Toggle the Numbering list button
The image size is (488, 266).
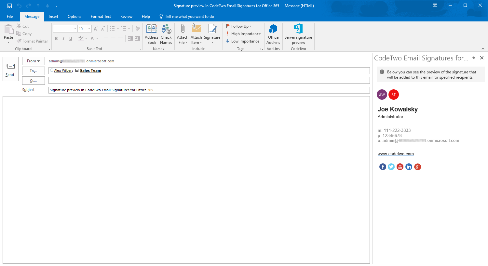click(124, 29)
